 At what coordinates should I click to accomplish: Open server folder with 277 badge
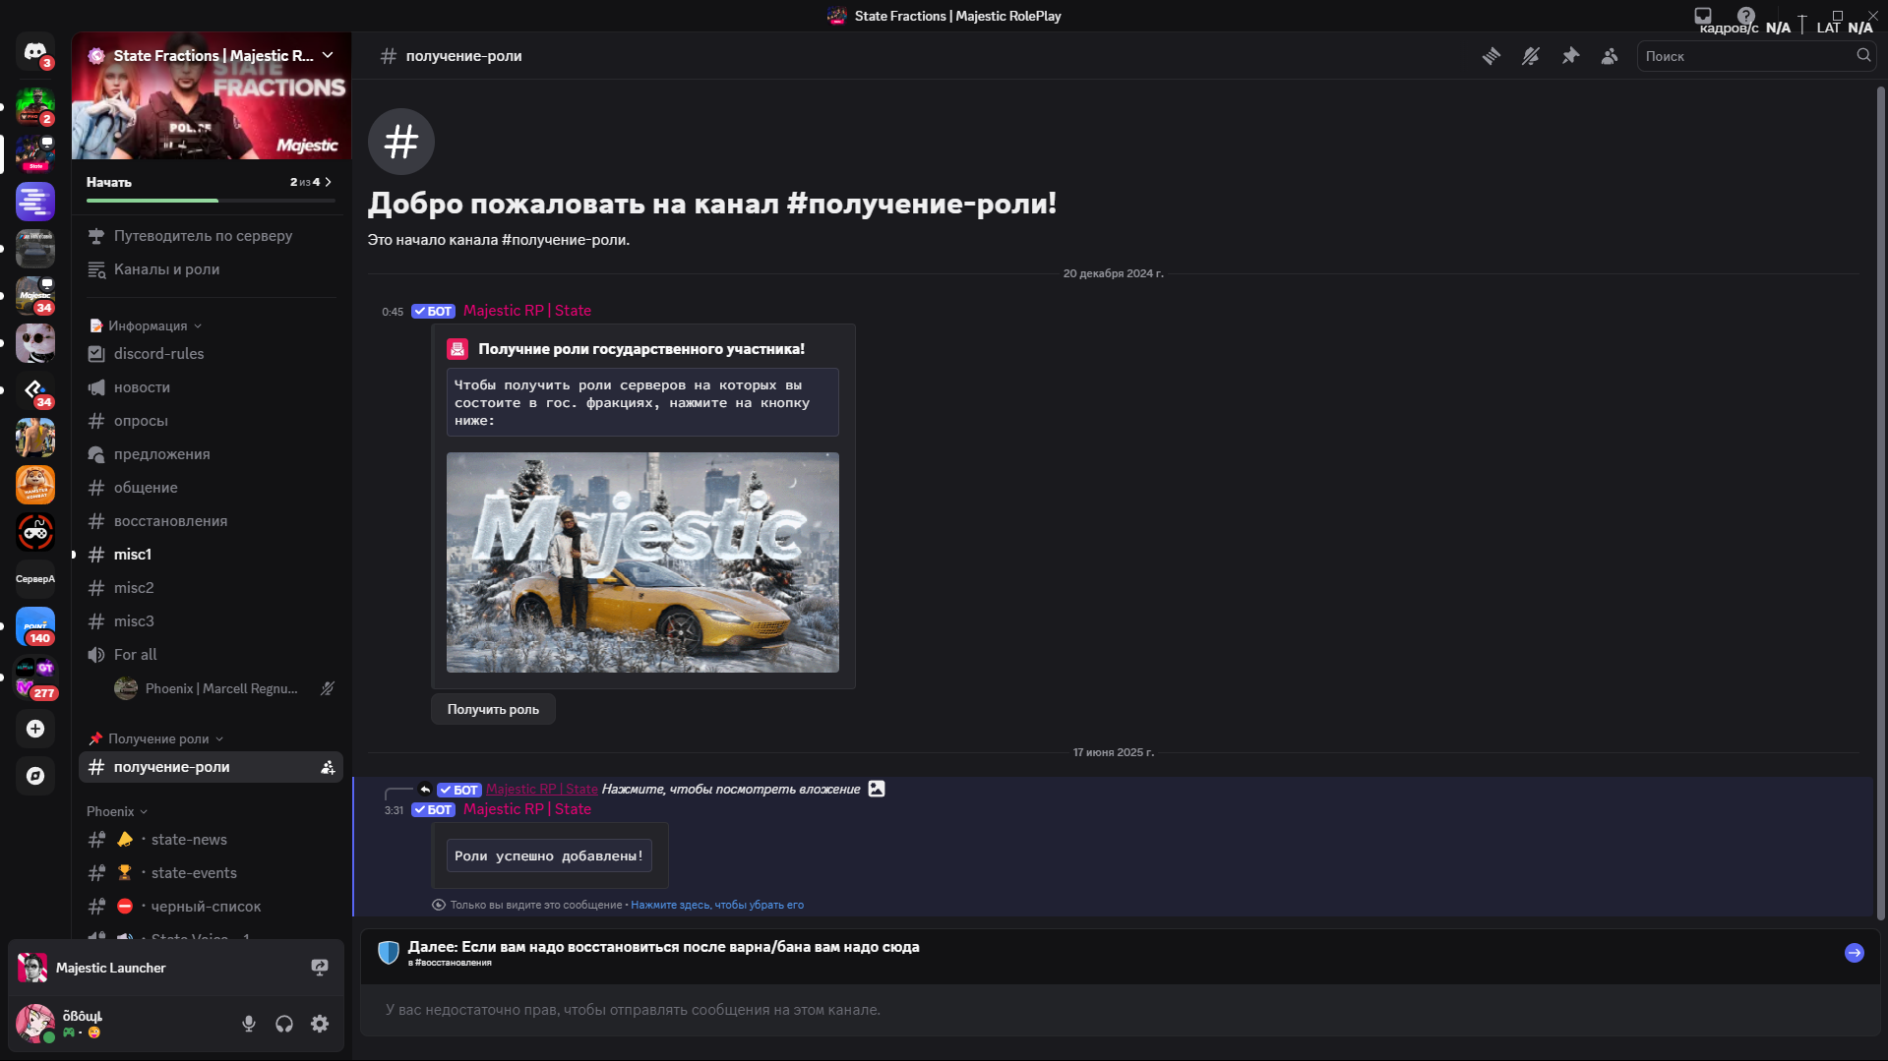(35, 678)
